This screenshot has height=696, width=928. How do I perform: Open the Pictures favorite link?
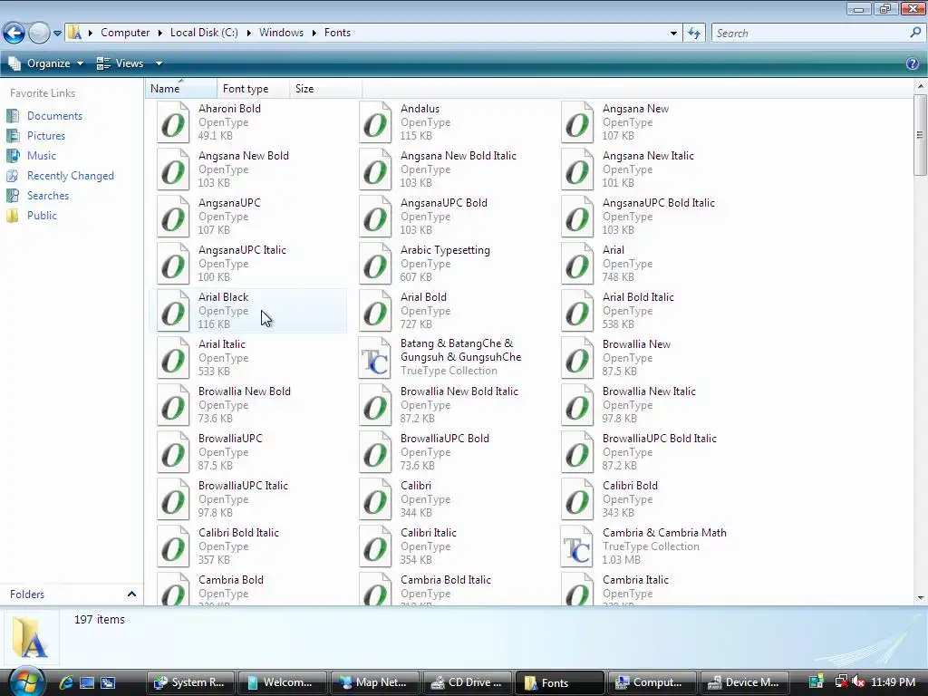(x=46, y=136)
